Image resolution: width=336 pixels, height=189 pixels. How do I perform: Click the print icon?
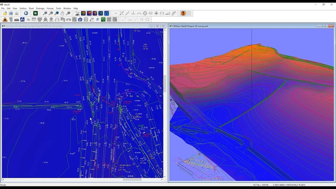pyautogui.click(x=17, y=13)
